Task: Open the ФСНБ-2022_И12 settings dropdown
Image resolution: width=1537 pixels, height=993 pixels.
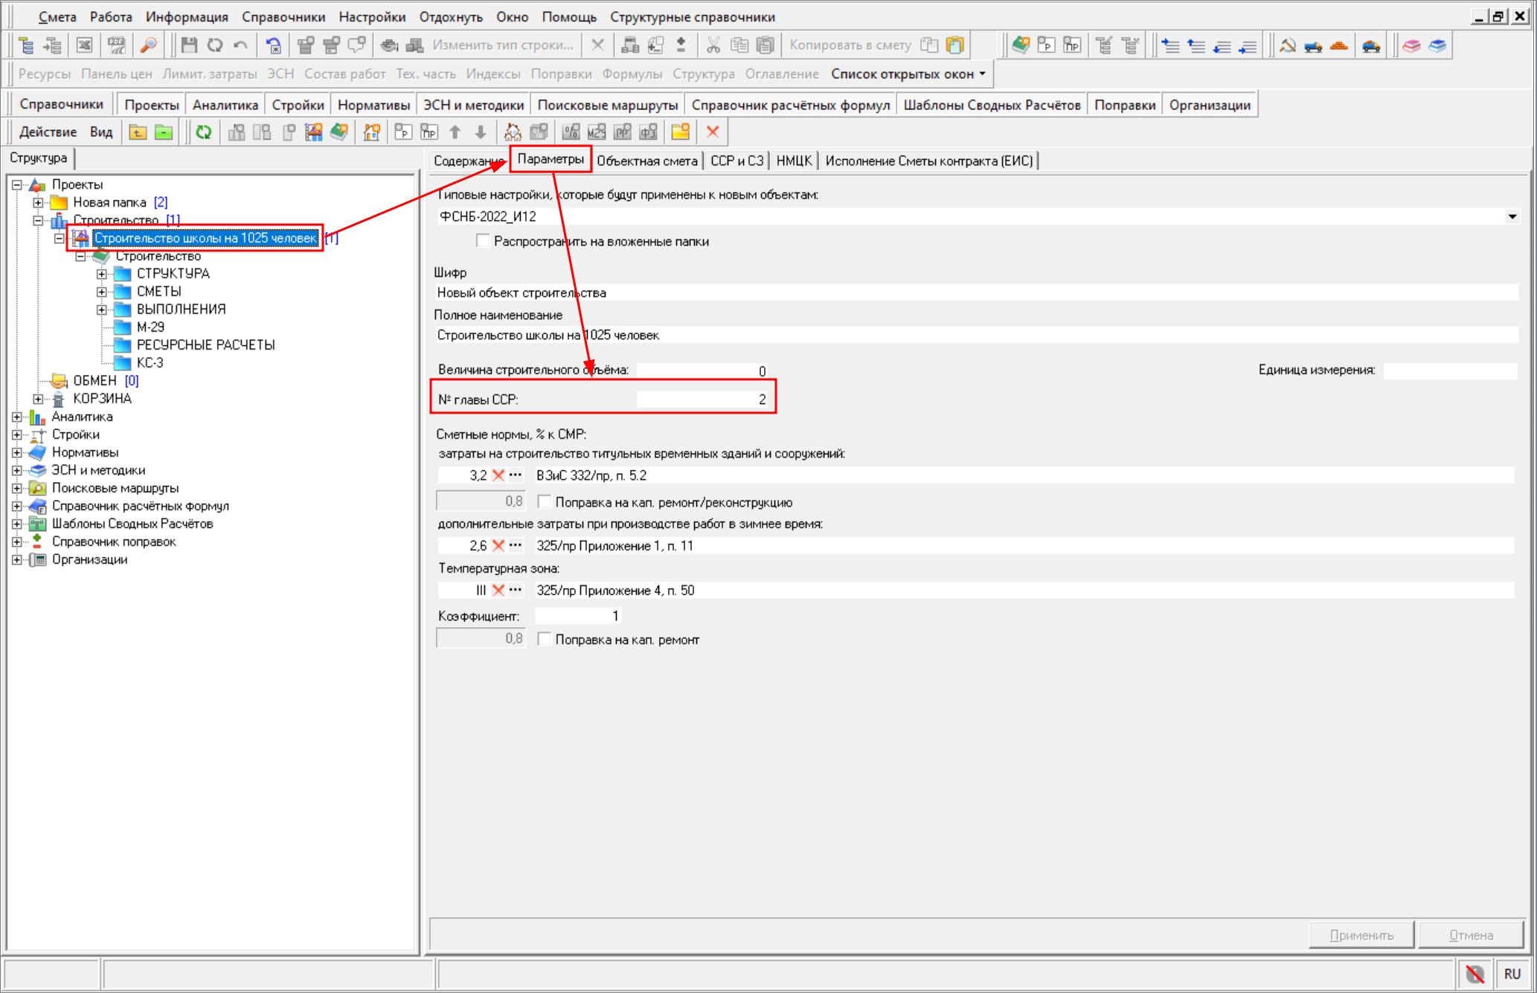Action: (x=1512, y=216)
